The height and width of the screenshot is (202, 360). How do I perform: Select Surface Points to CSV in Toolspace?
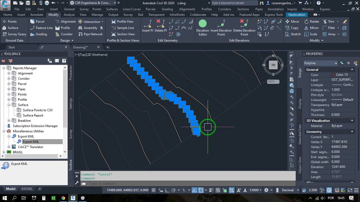(38, 110)
